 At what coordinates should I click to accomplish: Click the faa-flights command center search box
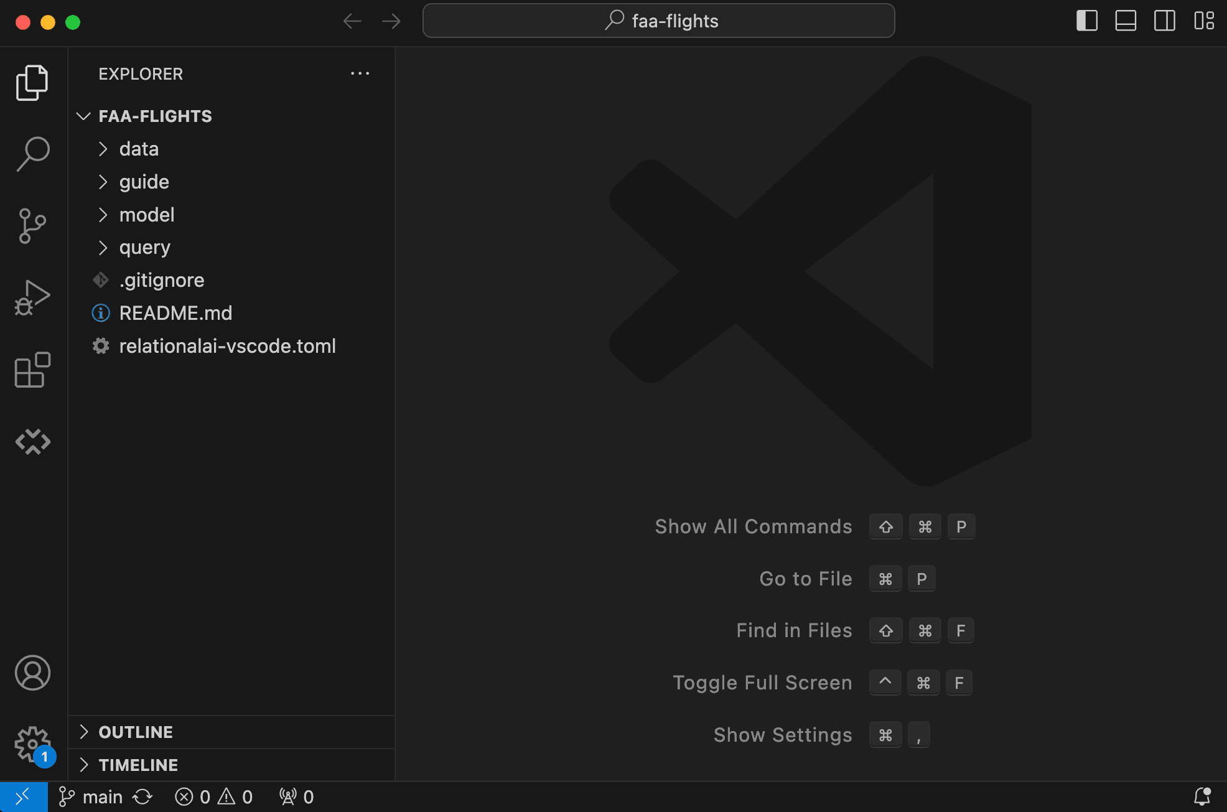658,21
